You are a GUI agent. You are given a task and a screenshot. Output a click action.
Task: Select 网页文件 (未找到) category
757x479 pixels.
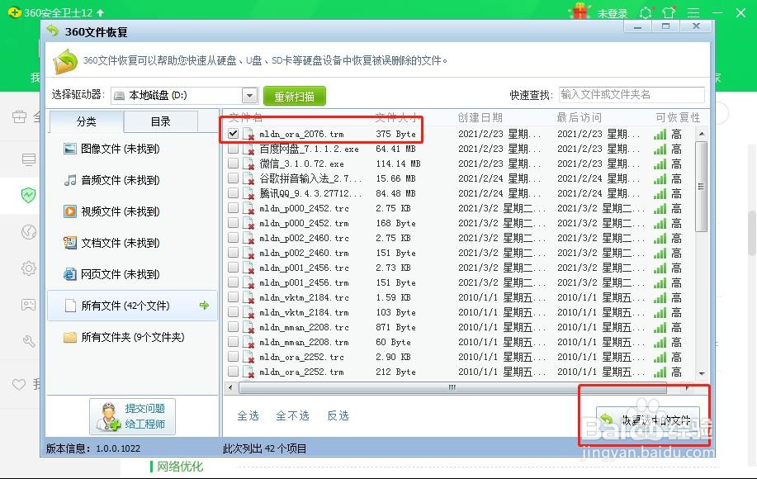point(132,274)
